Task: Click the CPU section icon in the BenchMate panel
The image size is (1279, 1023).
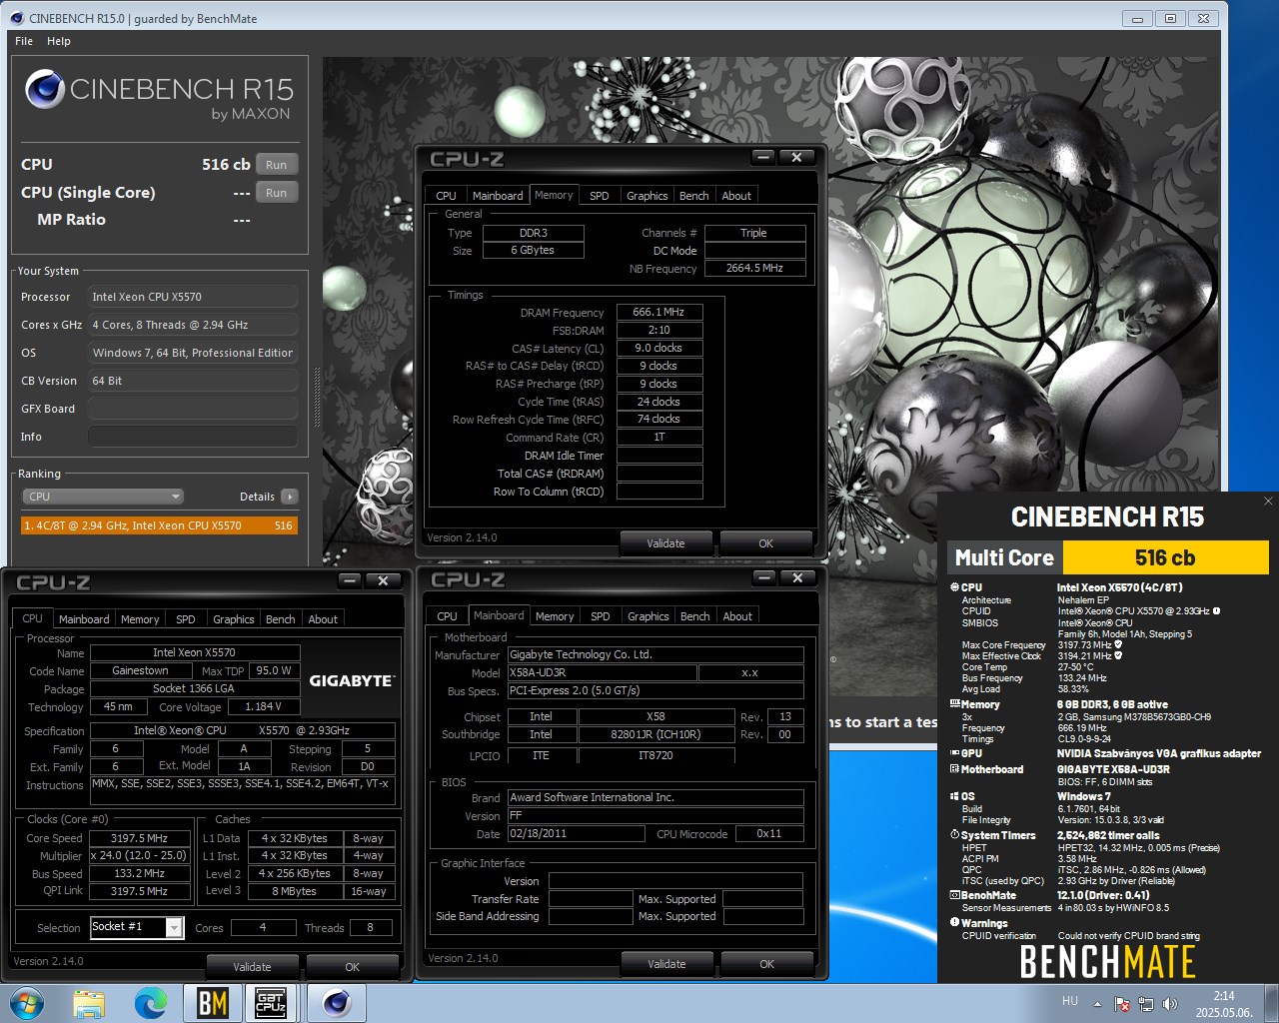Action: pyautogui.click(x=954, y=587)
